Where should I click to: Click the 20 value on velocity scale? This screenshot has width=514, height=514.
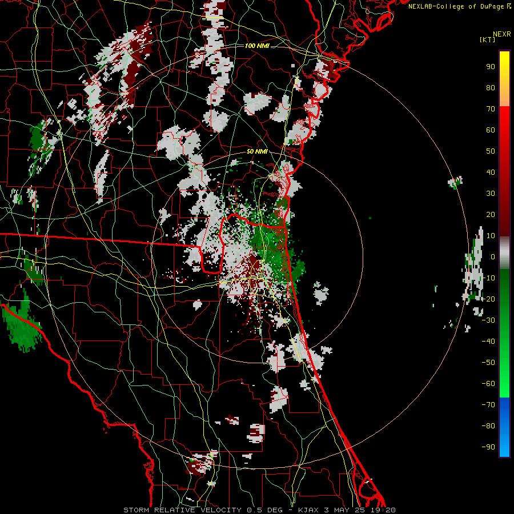491,215
